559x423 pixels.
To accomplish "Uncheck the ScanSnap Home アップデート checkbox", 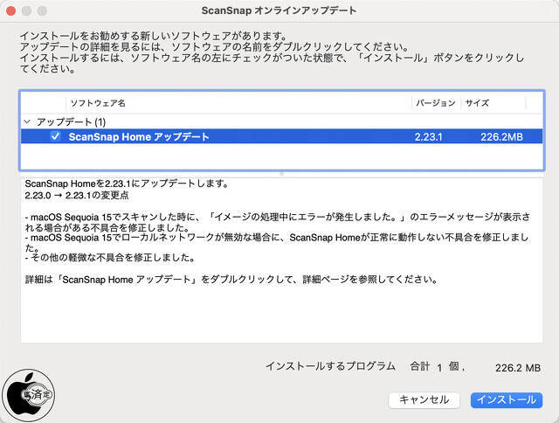I will point(55,136).
